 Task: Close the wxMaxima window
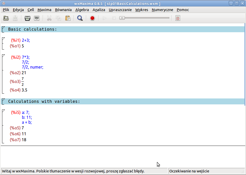point(242,3)
